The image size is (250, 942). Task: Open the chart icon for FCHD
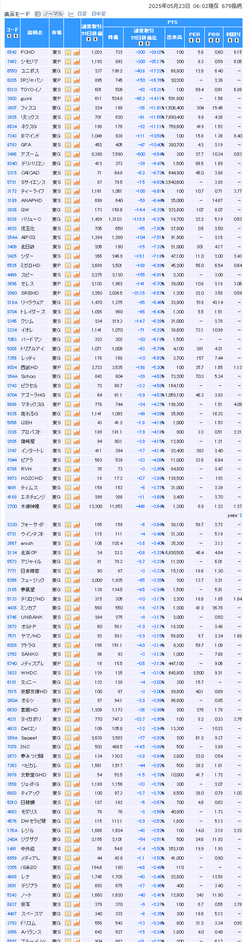point(76,52)
